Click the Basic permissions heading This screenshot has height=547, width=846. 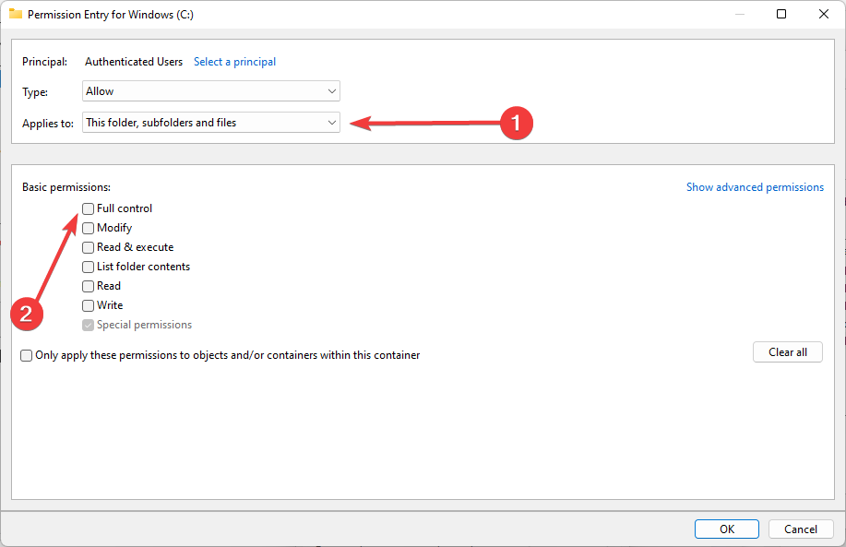coord(66,187)
